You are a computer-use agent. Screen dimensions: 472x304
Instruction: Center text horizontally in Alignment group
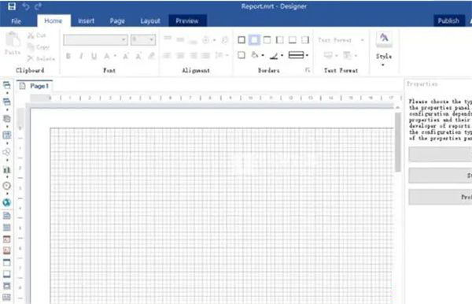180,55
